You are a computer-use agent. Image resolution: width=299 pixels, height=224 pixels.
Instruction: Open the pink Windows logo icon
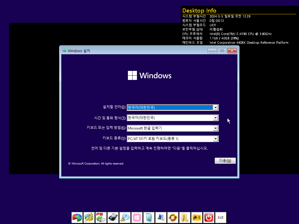(137, 217)
